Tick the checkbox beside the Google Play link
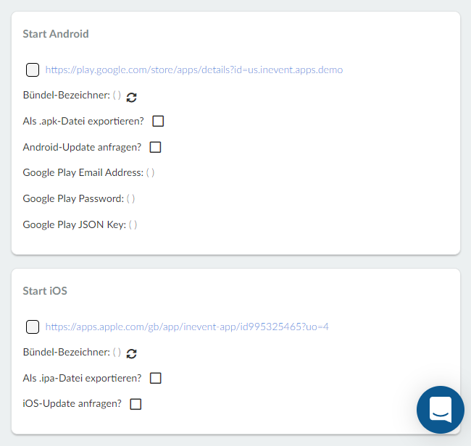Viewport: 471px width, 446px height. (33, 70)
